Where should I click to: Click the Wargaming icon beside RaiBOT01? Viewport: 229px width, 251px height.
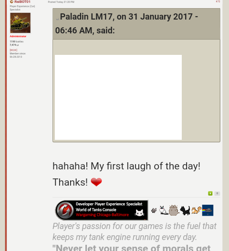pyautogui.click(x=11, y=2)
